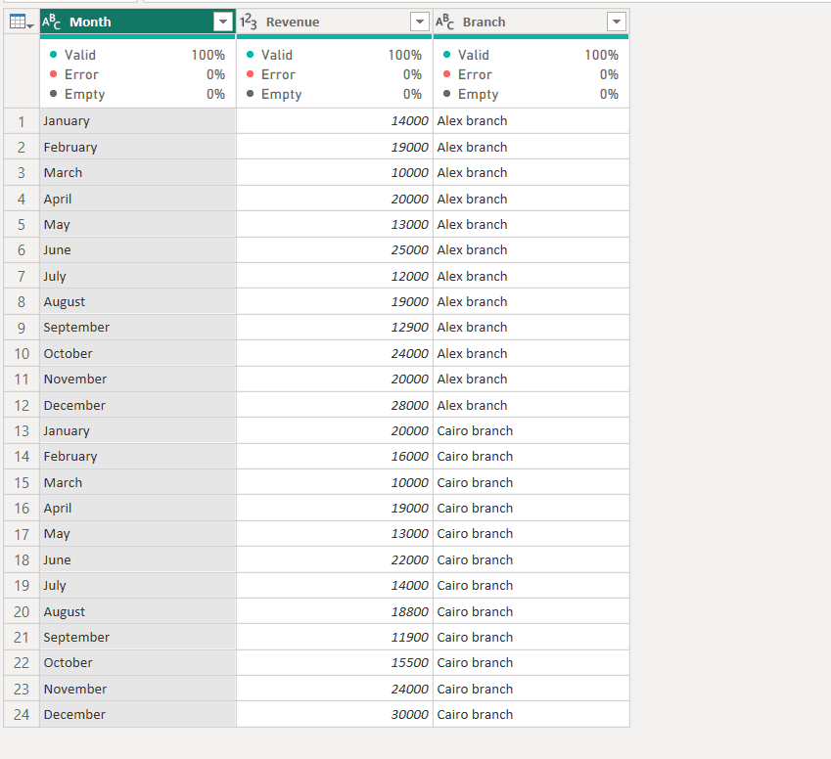Click the March cell in row 3
The image size is (831, 759).
click(x=138, y=173)
